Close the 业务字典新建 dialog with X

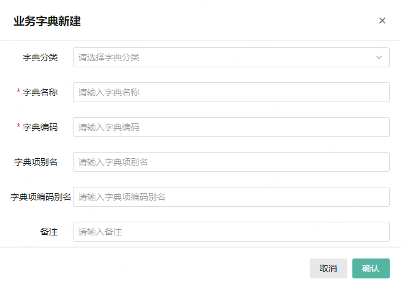coord(382,21)
